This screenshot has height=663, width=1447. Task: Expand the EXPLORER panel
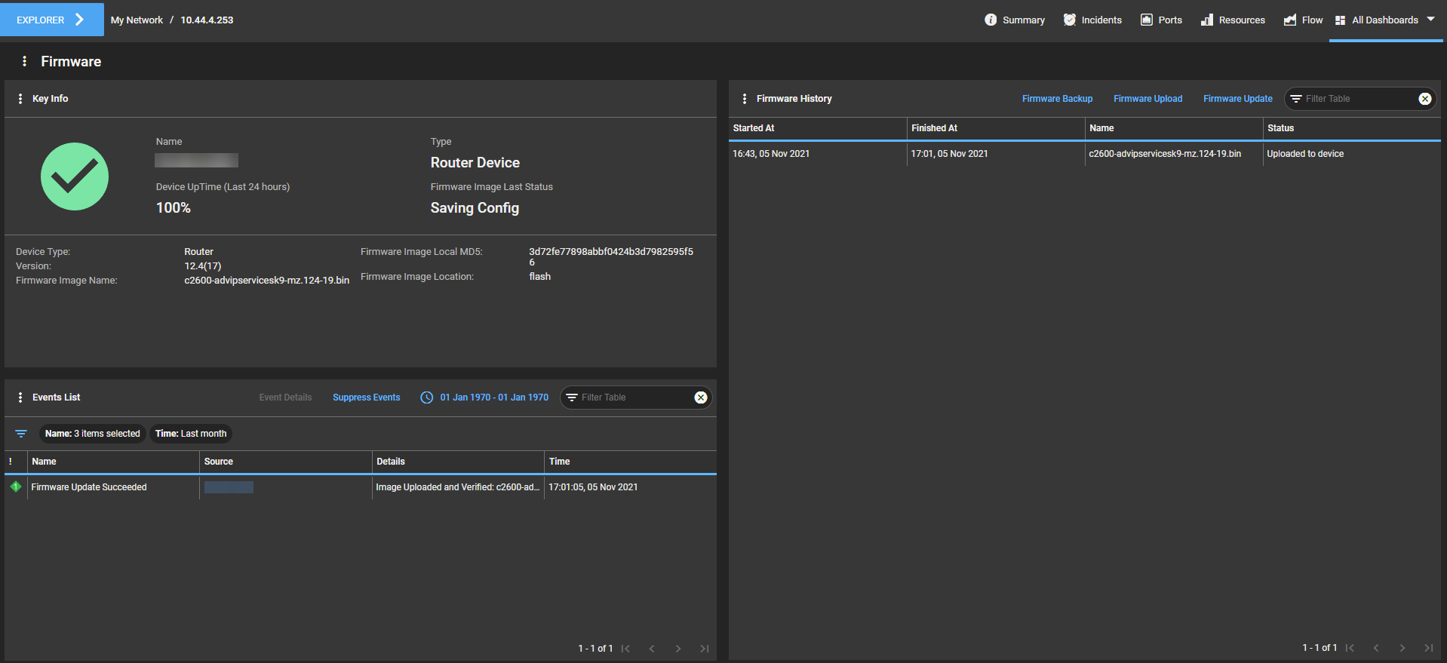pos(52,20)
